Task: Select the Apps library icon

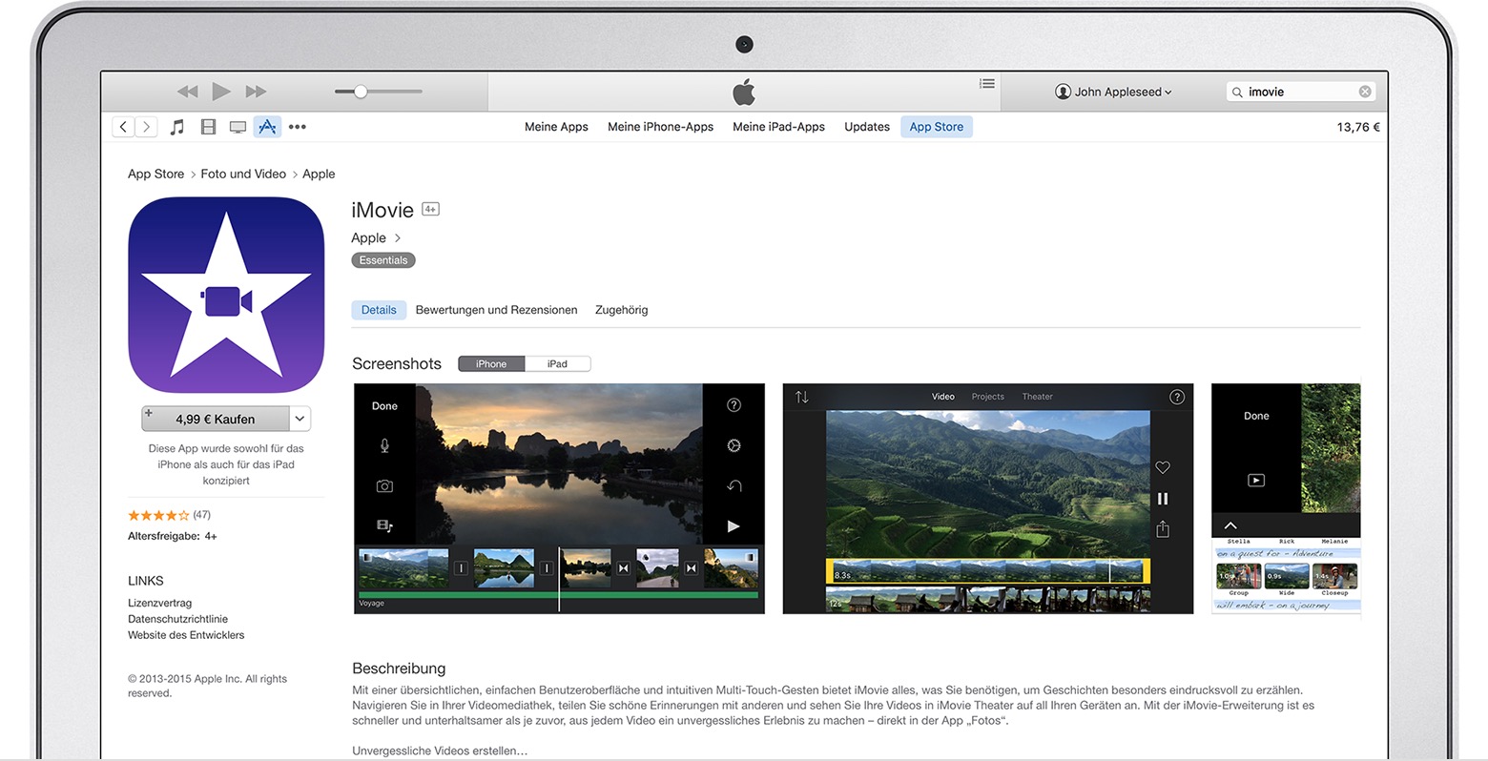Action: pos(267,127)
